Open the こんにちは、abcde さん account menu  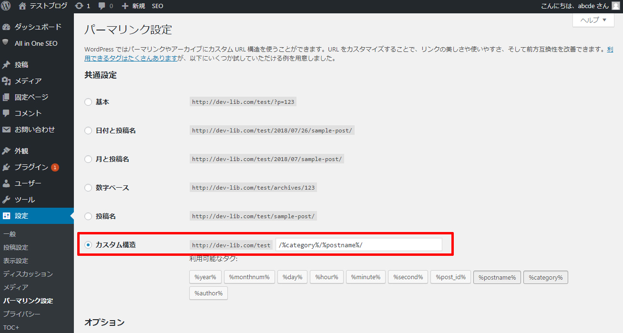pyautogui.click(x=574, y=6)
